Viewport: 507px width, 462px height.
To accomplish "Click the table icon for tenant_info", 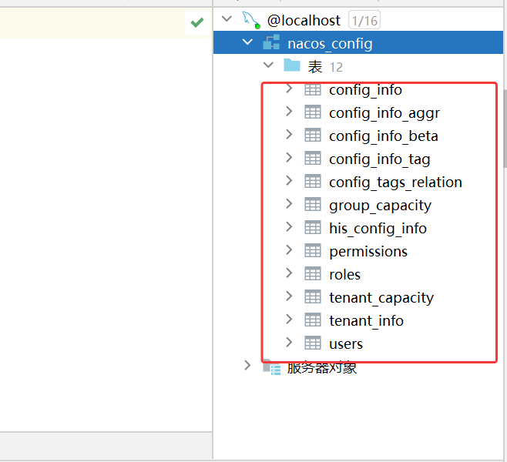I will tap(313, 320).
